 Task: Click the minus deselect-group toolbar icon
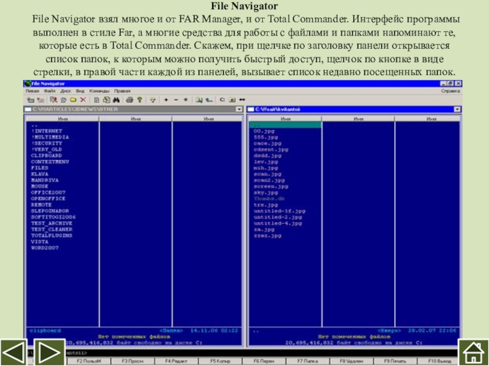(x=176, y=100)
